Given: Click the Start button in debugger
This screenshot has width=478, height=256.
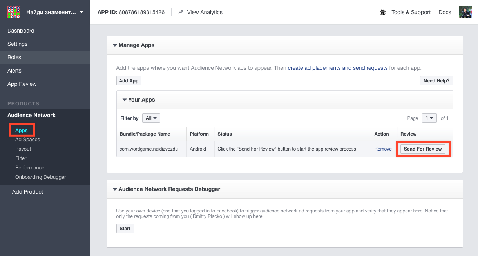Looking at the screenshot, I should point(125,229).
